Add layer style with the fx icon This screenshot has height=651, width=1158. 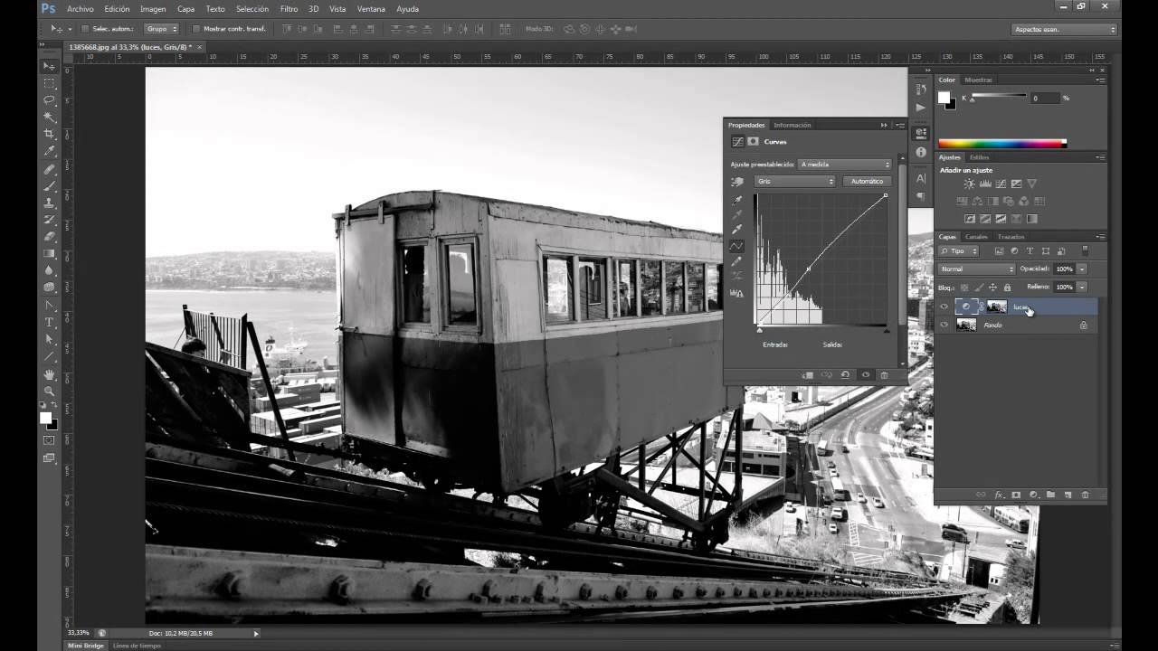[999, 495]
